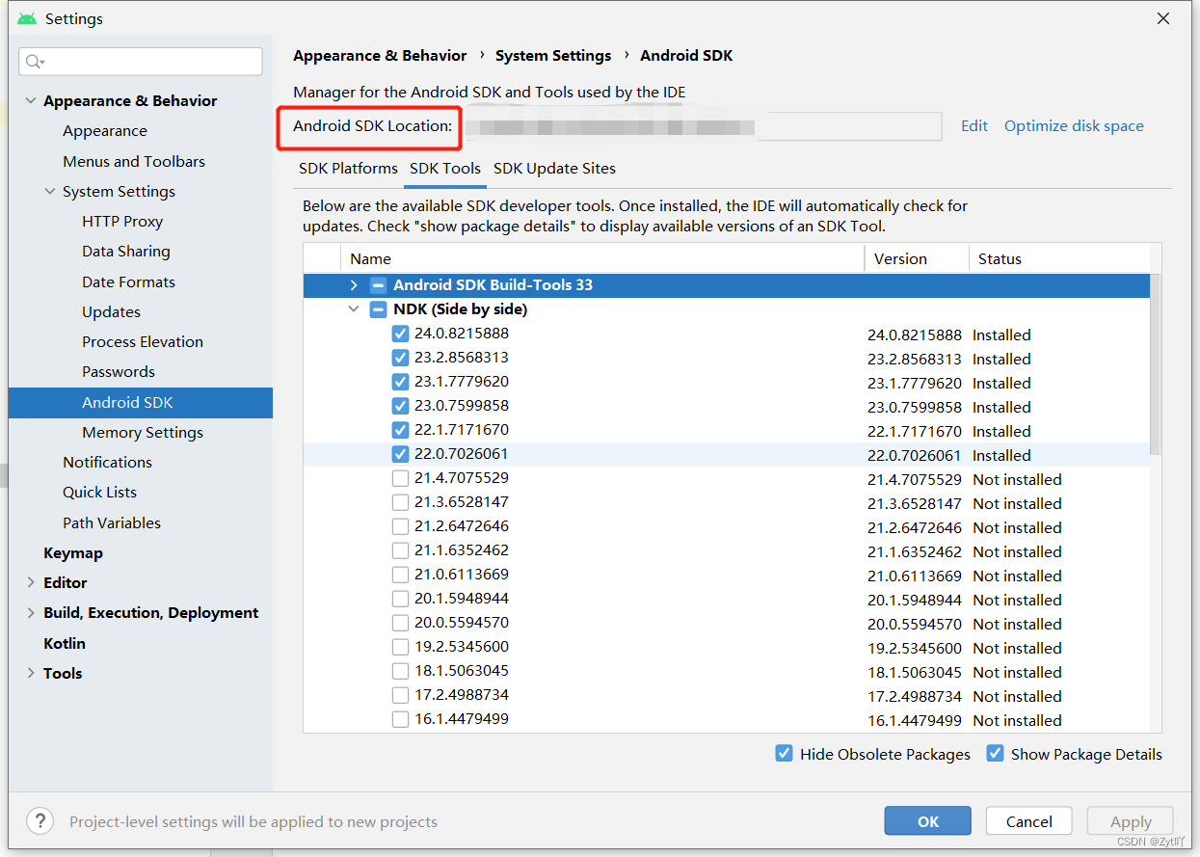Open the Keymap settings section
Image resolution: width=1200 pixels, height=857 pixels.
point(72,552)
